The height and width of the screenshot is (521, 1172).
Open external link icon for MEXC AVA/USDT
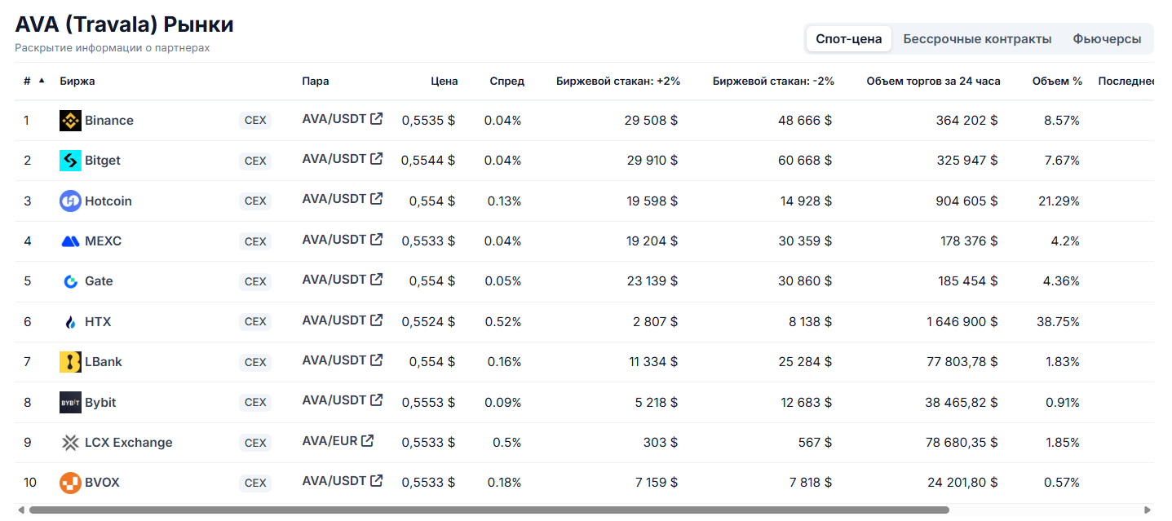(376, 240)
